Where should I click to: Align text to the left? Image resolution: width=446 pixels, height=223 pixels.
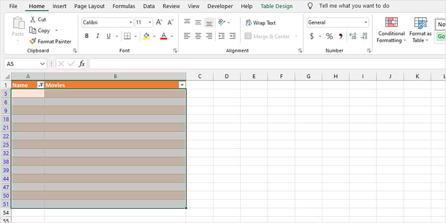click(187, 36)
